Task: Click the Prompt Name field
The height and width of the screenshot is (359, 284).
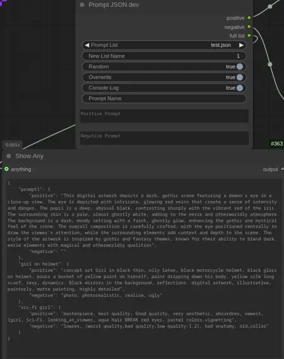Action: click(x=164, y=99)
